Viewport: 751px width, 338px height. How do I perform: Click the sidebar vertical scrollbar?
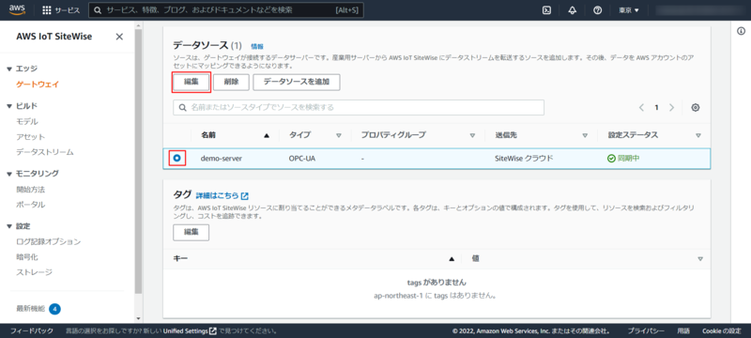pos(138,161)
